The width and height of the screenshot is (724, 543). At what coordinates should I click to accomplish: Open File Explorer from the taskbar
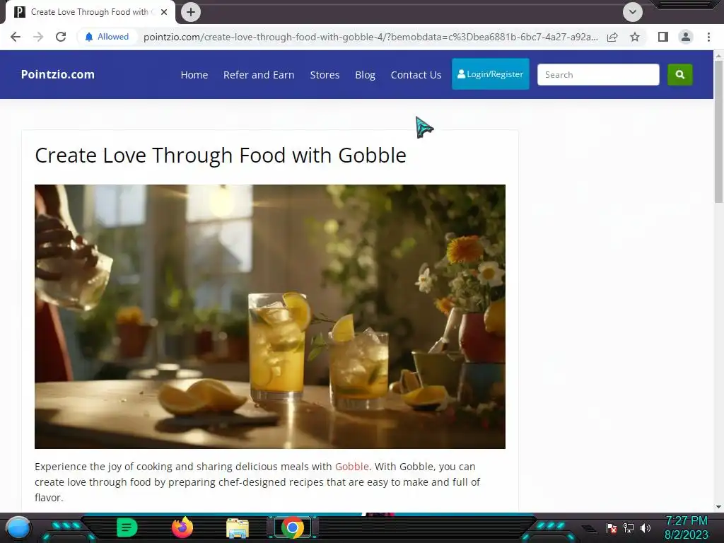[x=238, y=528]
